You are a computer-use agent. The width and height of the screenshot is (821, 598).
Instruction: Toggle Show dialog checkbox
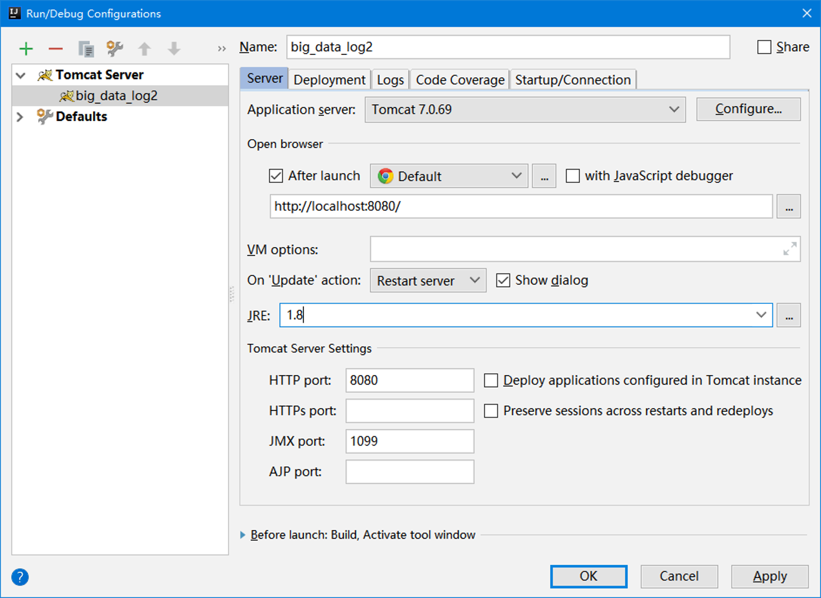coord(503,281)
